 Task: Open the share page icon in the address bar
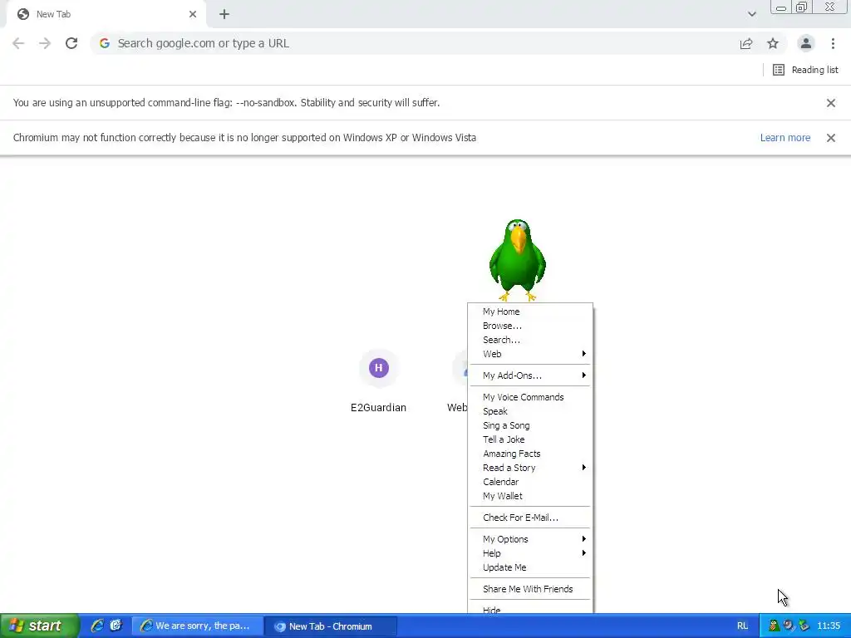pos(746,43)
